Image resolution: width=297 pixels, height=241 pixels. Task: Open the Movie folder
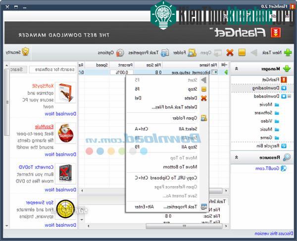pyautogui.click(x=269, y=104)
